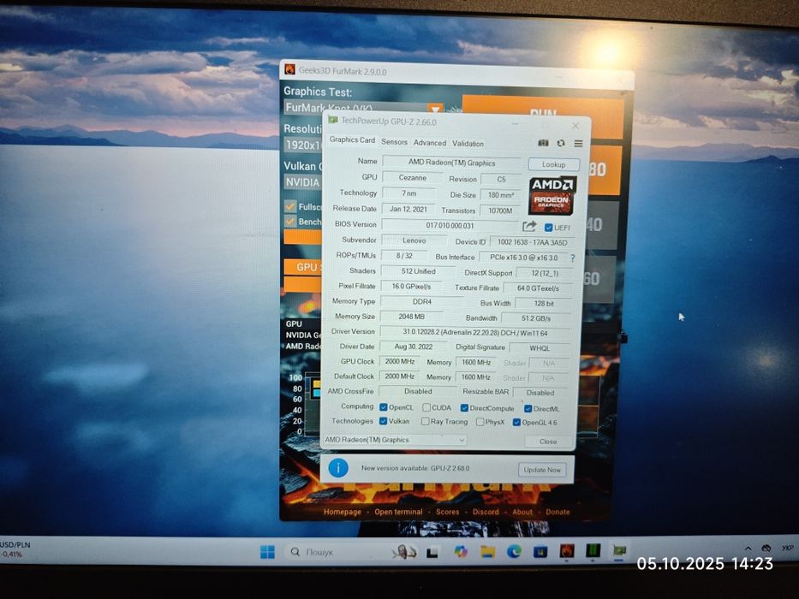Open Task View from the taskbar

point(432,552)
